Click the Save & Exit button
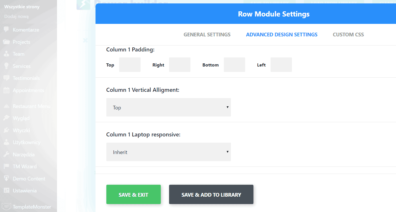396x212 pixels. pyautogui.click(x=133, y=194)
